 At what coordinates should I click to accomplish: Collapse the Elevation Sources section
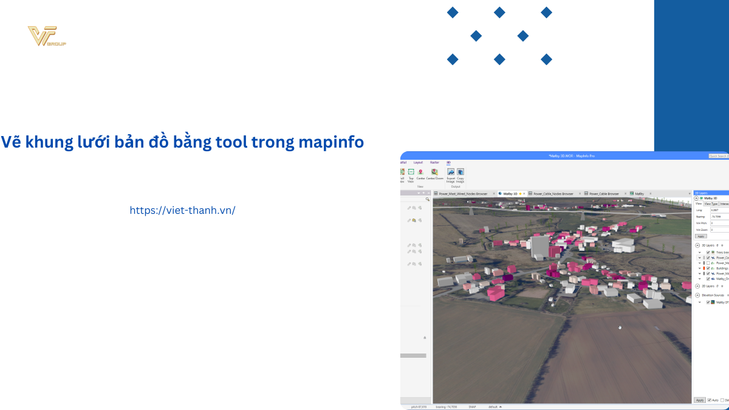tap(697, 295)
